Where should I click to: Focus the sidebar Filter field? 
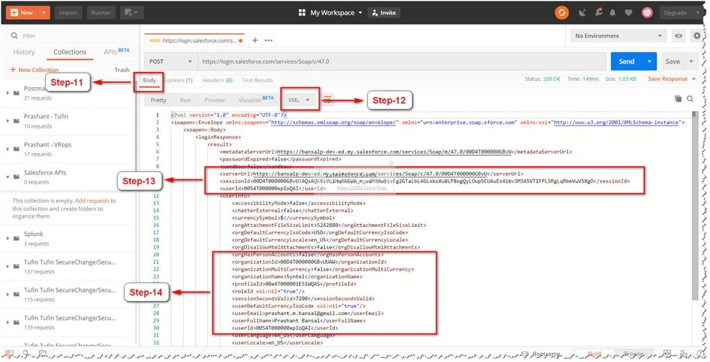[70, 36]
